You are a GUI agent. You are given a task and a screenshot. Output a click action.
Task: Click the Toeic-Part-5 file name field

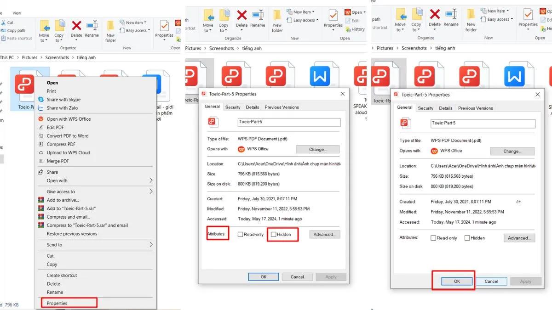coord(288,122)
